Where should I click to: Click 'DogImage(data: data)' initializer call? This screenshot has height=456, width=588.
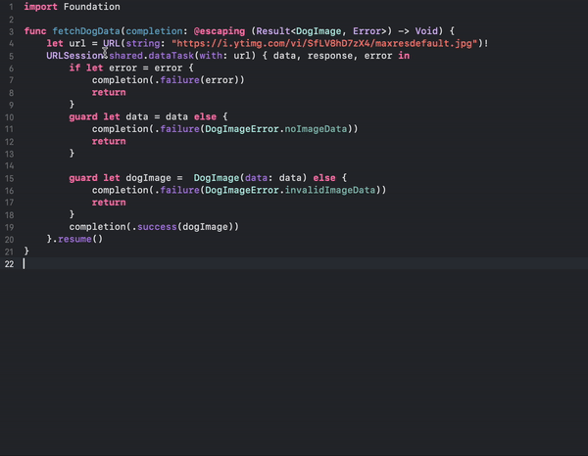click(x=251, y=178)
